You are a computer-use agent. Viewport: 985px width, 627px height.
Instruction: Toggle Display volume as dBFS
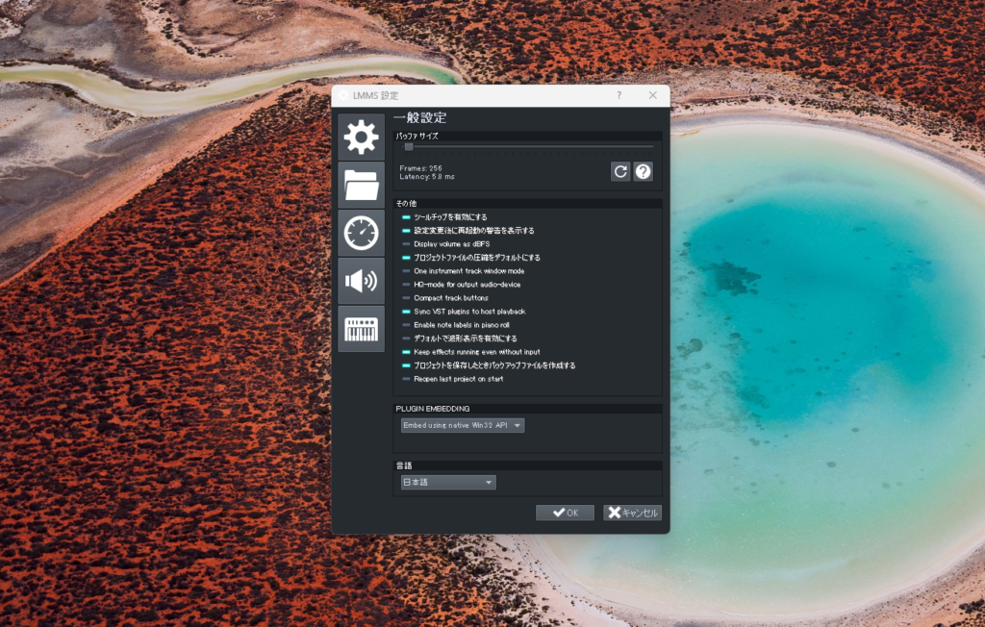pos(406,244)
